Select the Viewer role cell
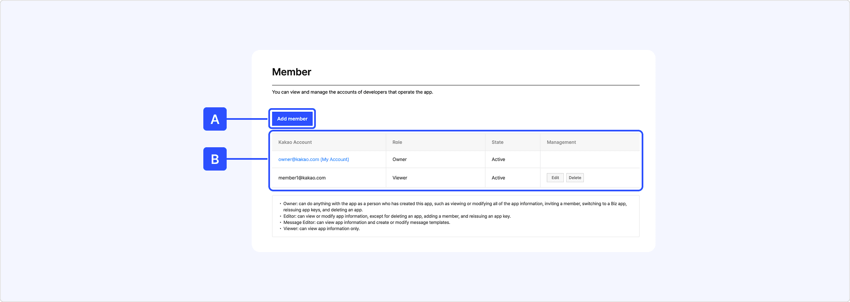 (x=400, y=178)
